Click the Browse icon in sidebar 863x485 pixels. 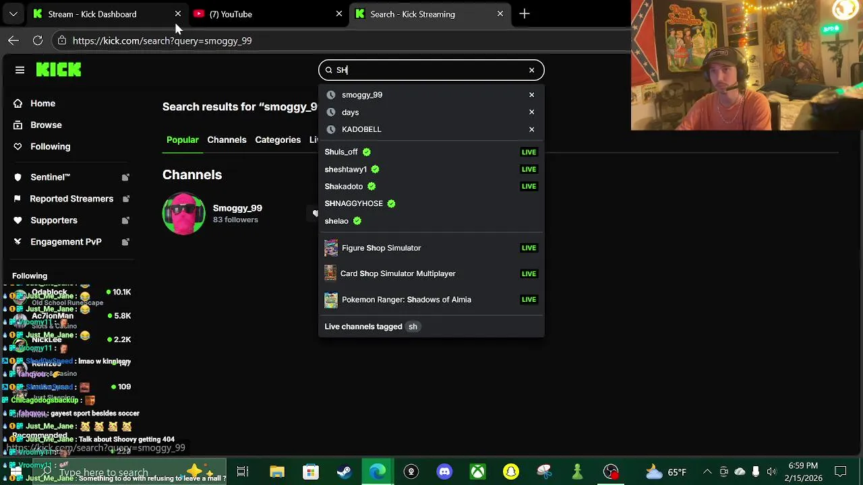pos(18,125)
